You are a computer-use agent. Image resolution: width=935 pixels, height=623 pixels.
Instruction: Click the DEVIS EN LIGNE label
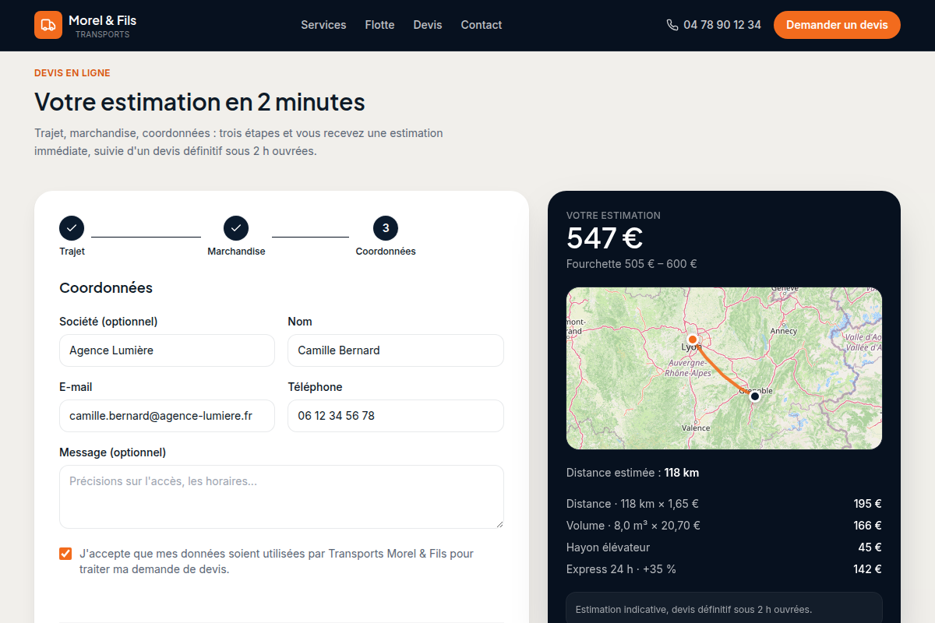(72, 73)
